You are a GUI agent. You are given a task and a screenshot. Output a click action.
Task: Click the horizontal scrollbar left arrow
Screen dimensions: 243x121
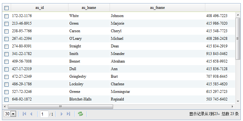click(5, 106)
